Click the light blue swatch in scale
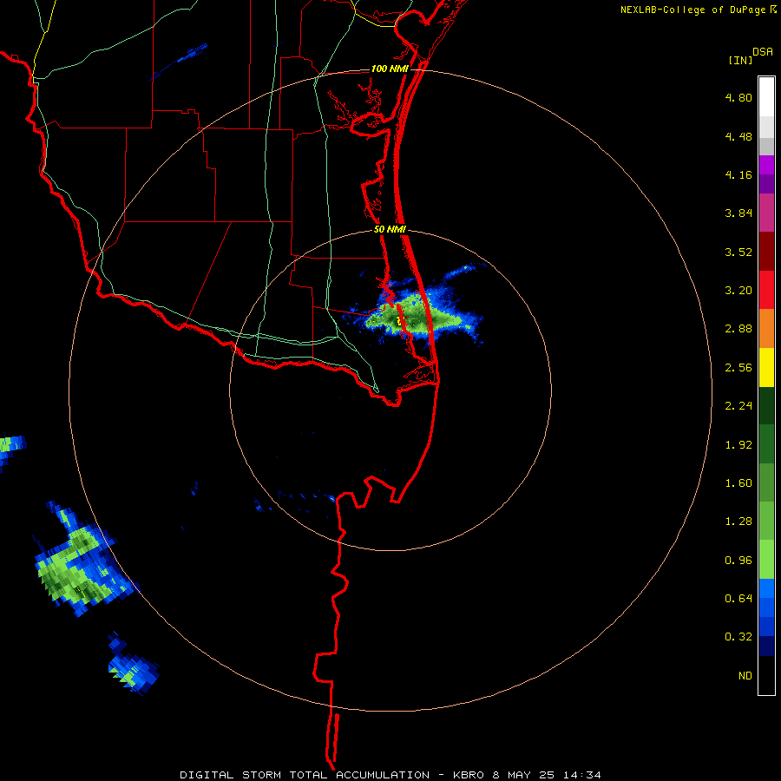 (766, 588)
